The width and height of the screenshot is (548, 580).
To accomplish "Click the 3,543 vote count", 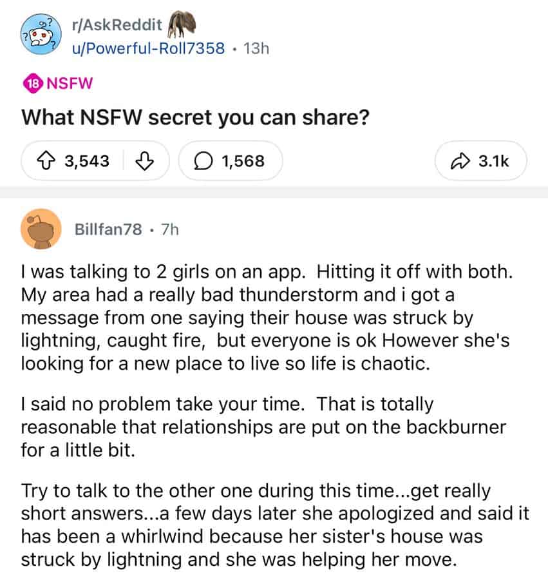I will (x=87, y=160).
